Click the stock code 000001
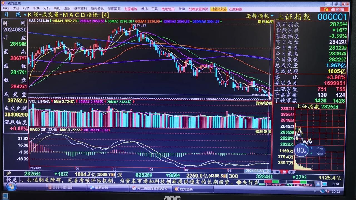The image size is (356, 200). [332, 17]
